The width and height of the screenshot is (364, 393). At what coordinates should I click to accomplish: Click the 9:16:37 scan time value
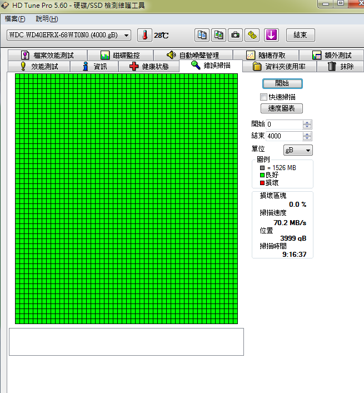[x=295, y=255]
